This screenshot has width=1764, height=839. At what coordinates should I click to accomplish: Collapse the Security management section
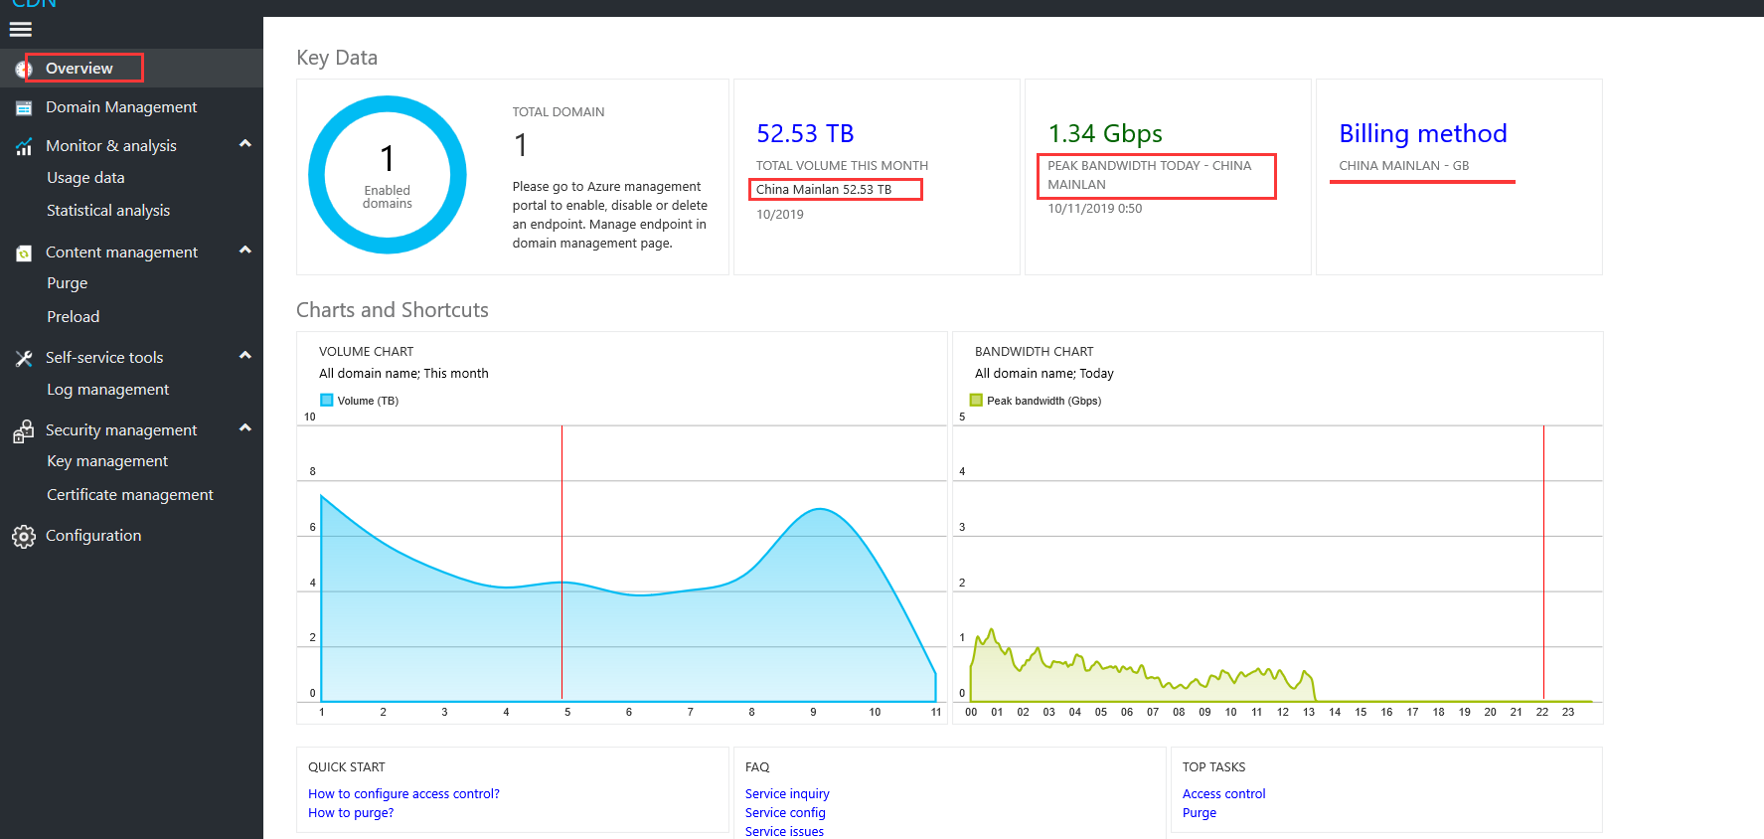pyautogui.click(x=244, y=428)
